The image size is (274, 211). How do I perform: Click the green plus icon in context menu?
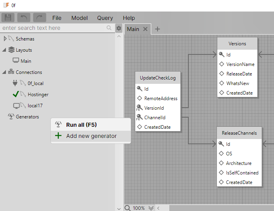click(x=58, y=136)
